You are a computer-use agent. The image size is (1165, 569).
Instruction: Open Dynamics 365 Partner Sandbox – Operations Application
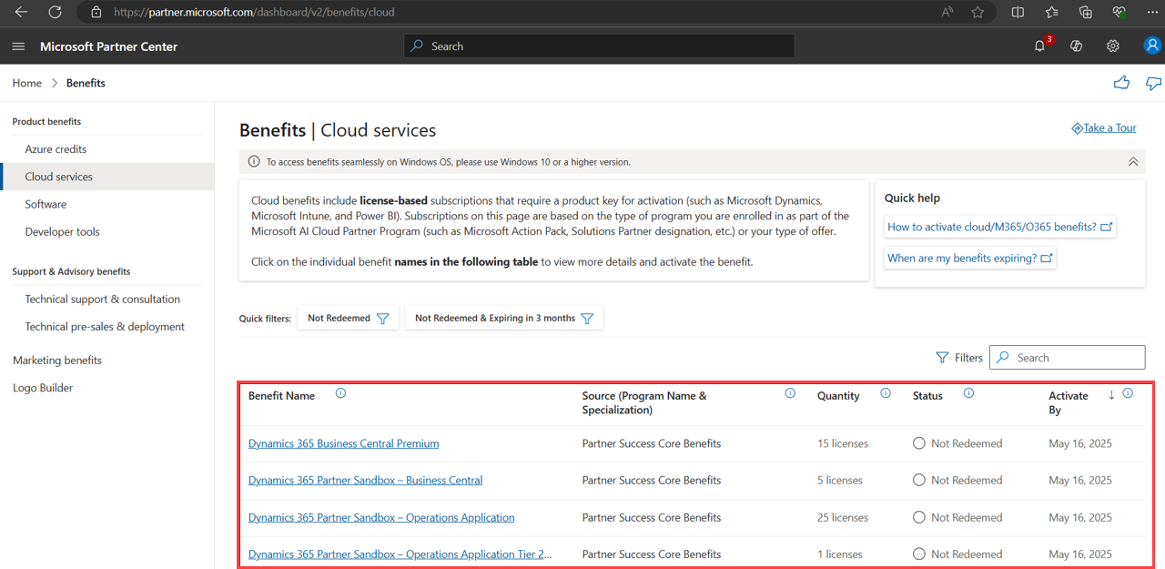[x=381, y=517]
